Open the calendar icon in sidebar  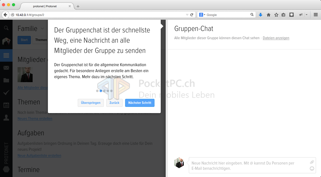click(x=6, y=105)
